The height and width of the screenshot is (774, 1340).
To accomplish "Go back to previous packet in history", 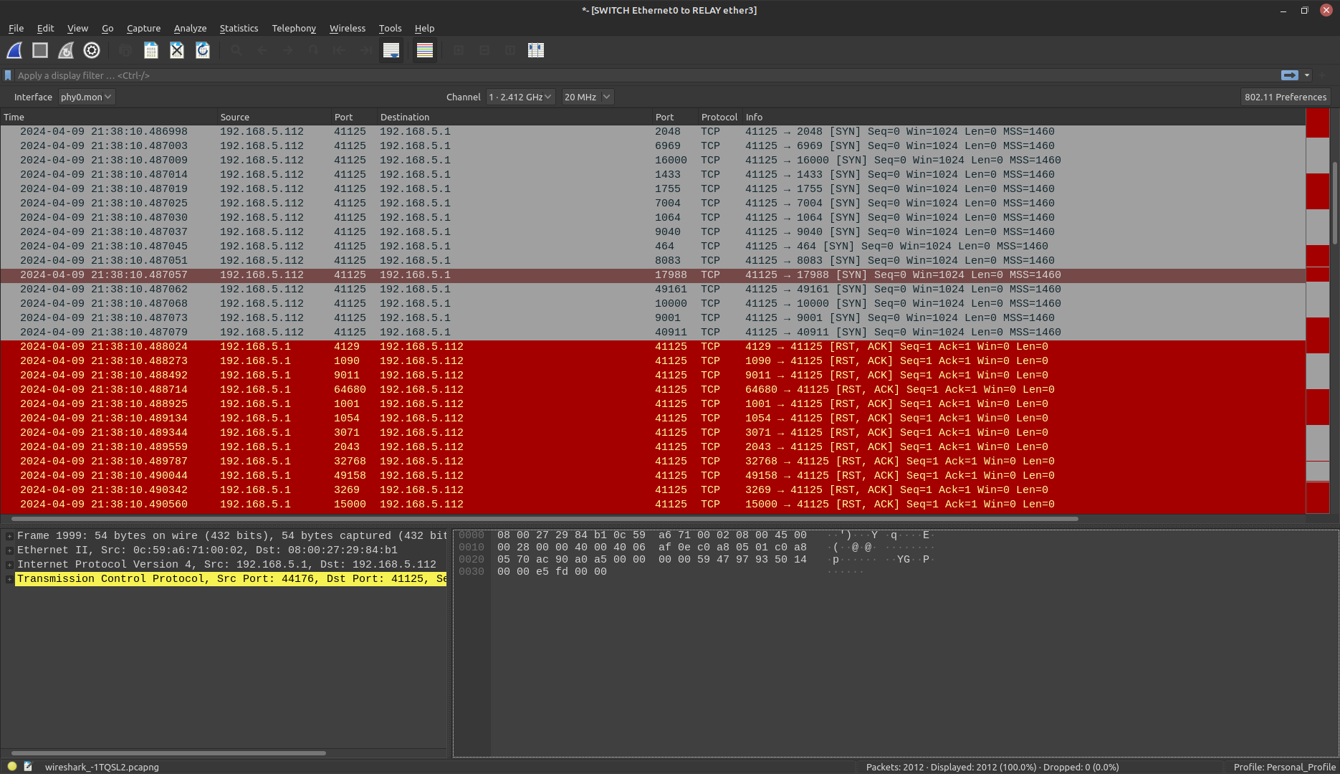I will click(x=262, y=50).
